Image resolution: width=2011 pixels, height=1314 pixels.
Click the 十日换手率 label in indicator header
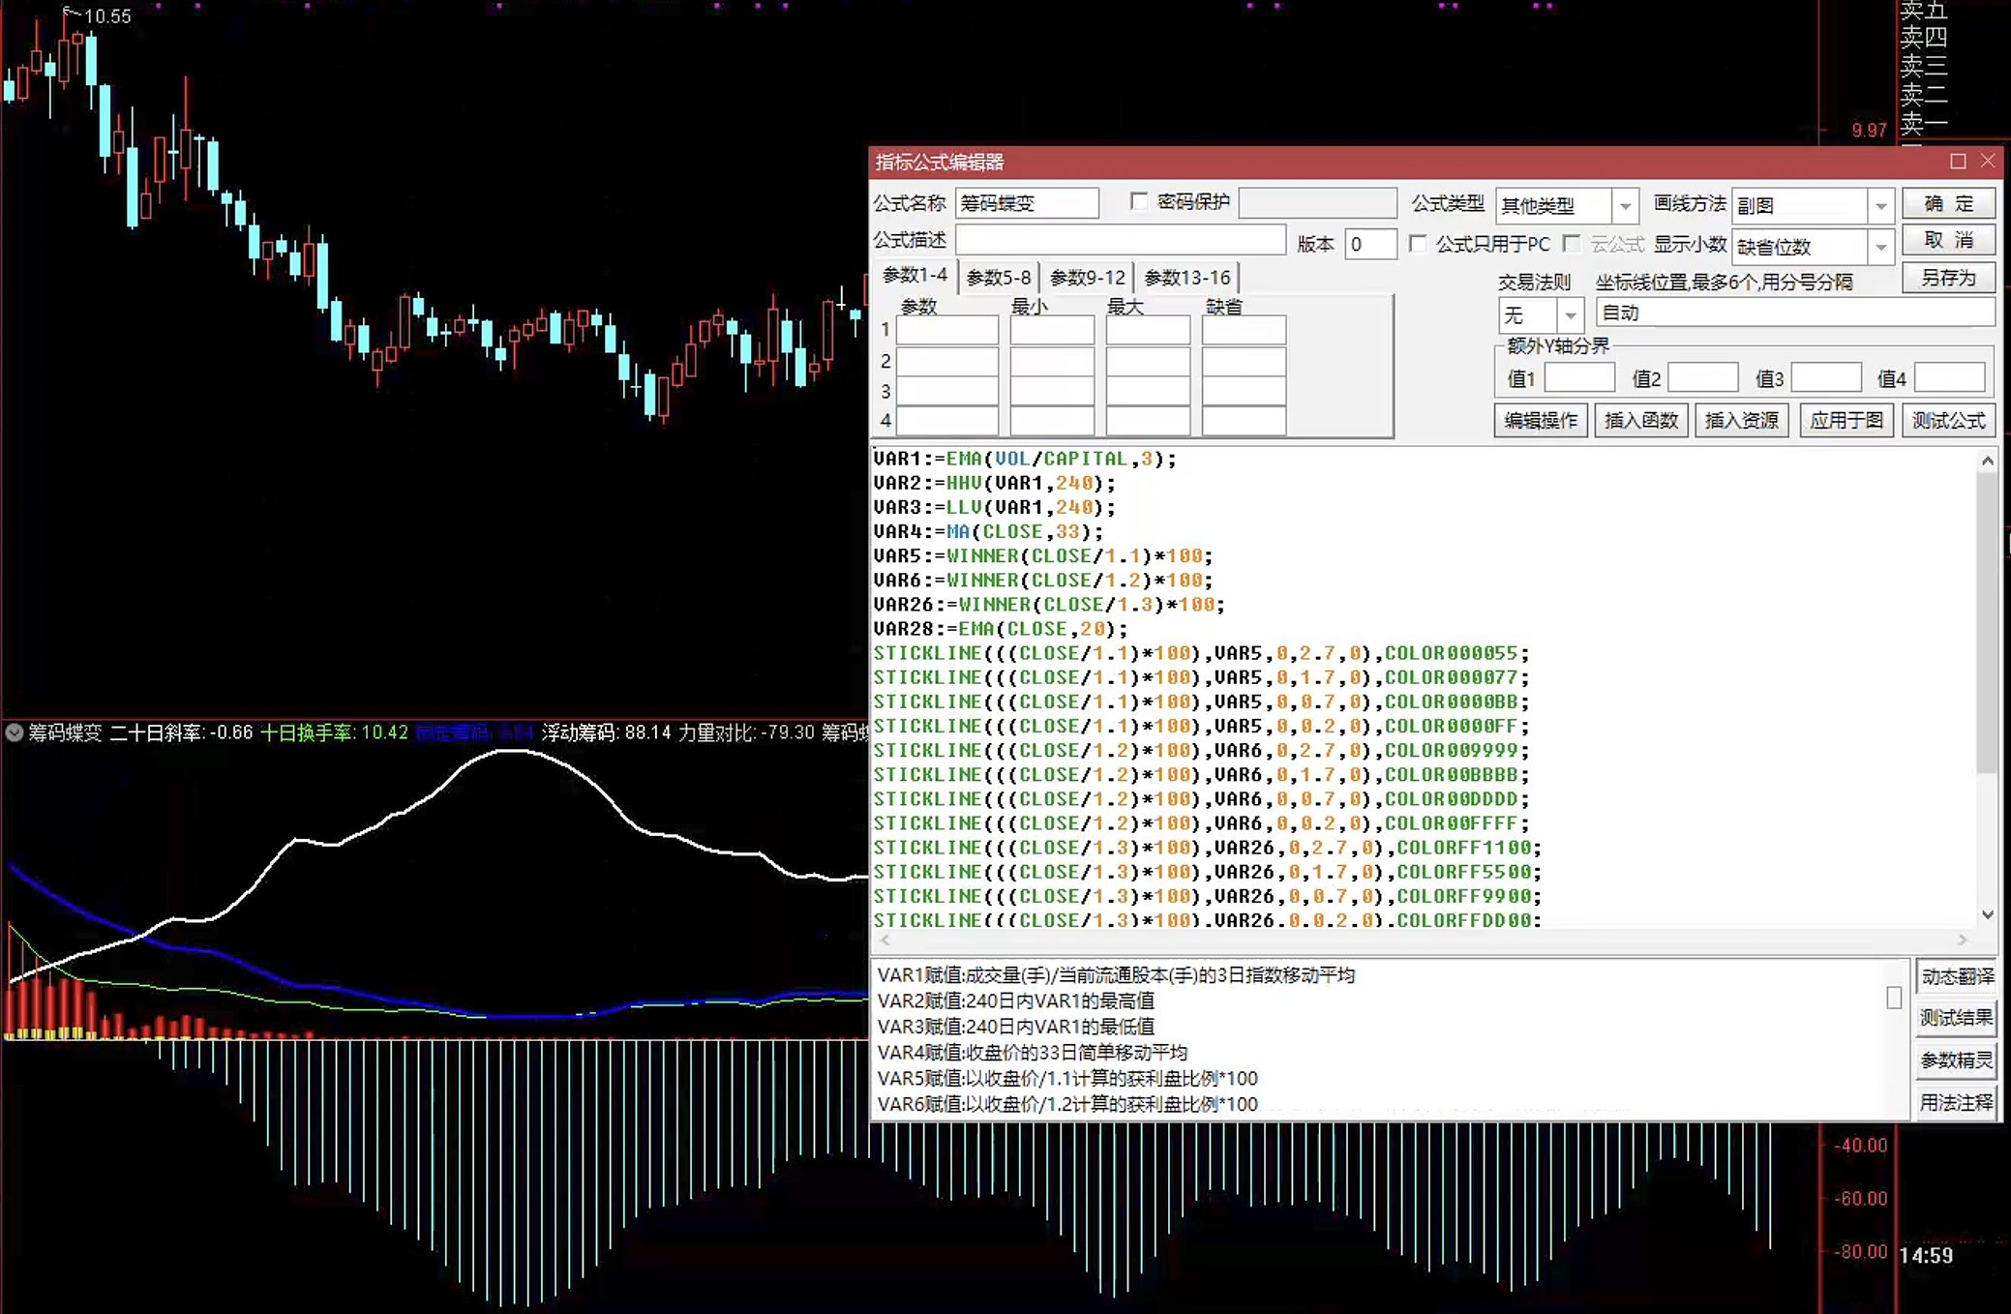point(308,732)
